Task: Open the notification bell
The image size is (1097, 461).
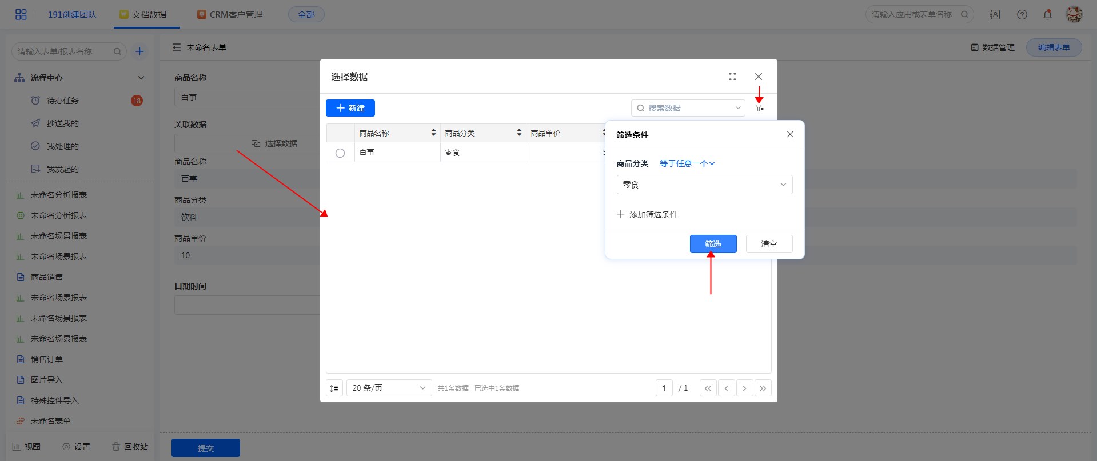Action: pyautogui.click(x=1047, y=15)
